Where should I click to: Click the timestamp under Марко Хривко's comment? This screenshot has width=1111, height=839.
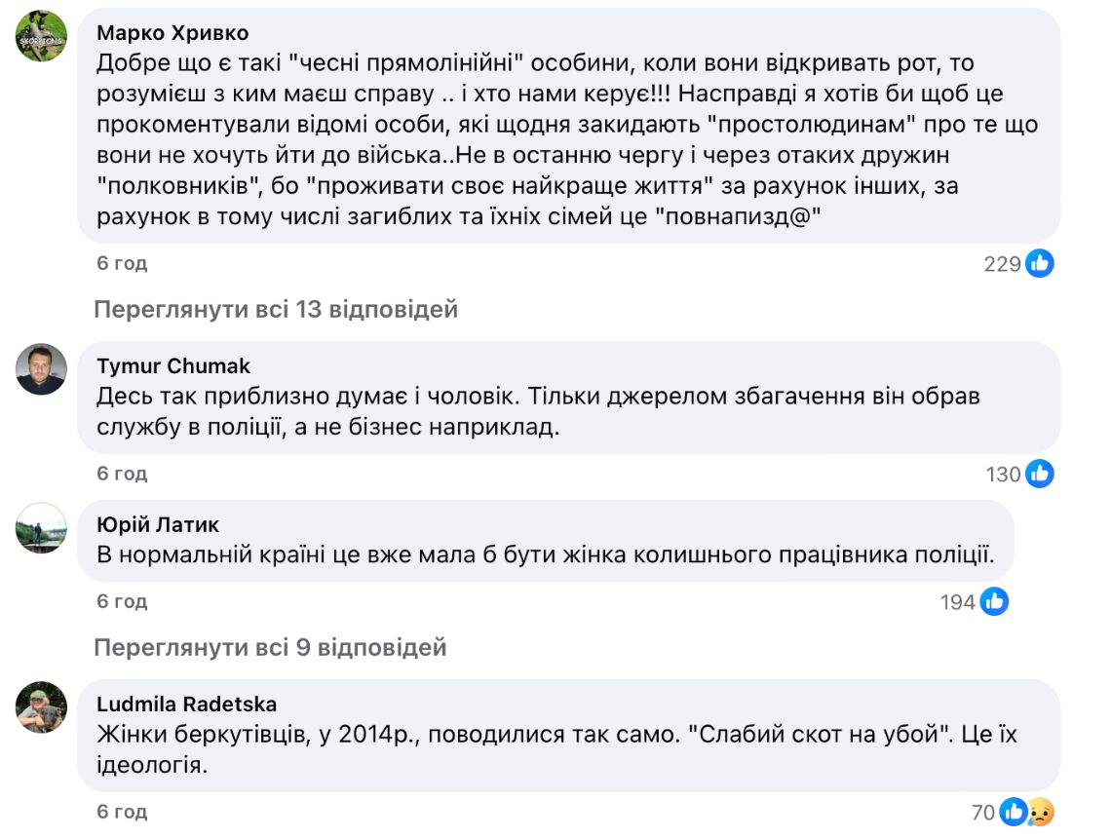point(122,263)
